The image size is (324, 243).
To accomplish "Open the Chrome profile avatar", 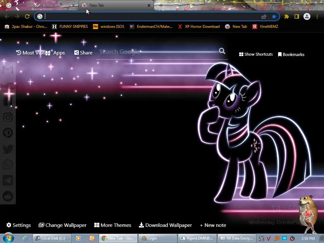I will [307, 16].
